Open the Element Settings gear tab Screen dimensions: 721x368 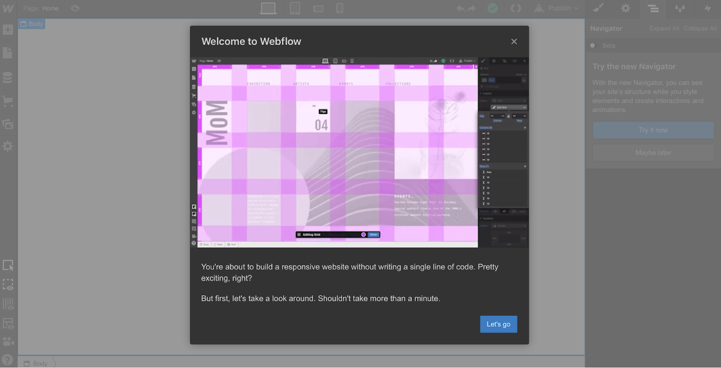626,8
